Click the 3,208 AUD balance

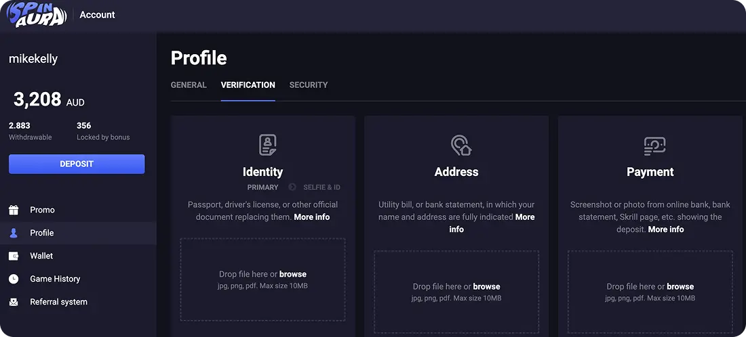[x=49, y=99]
